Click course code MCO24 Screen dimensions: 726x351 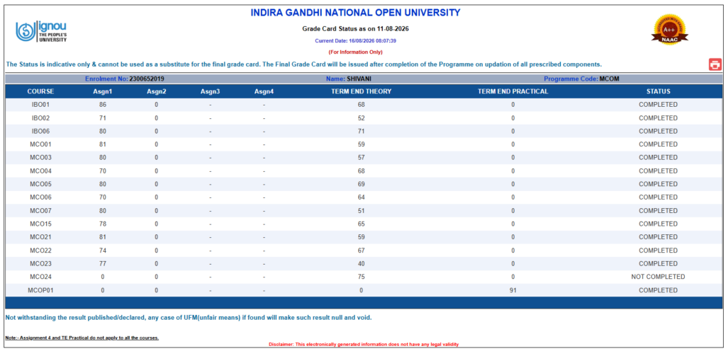(40, 277)
